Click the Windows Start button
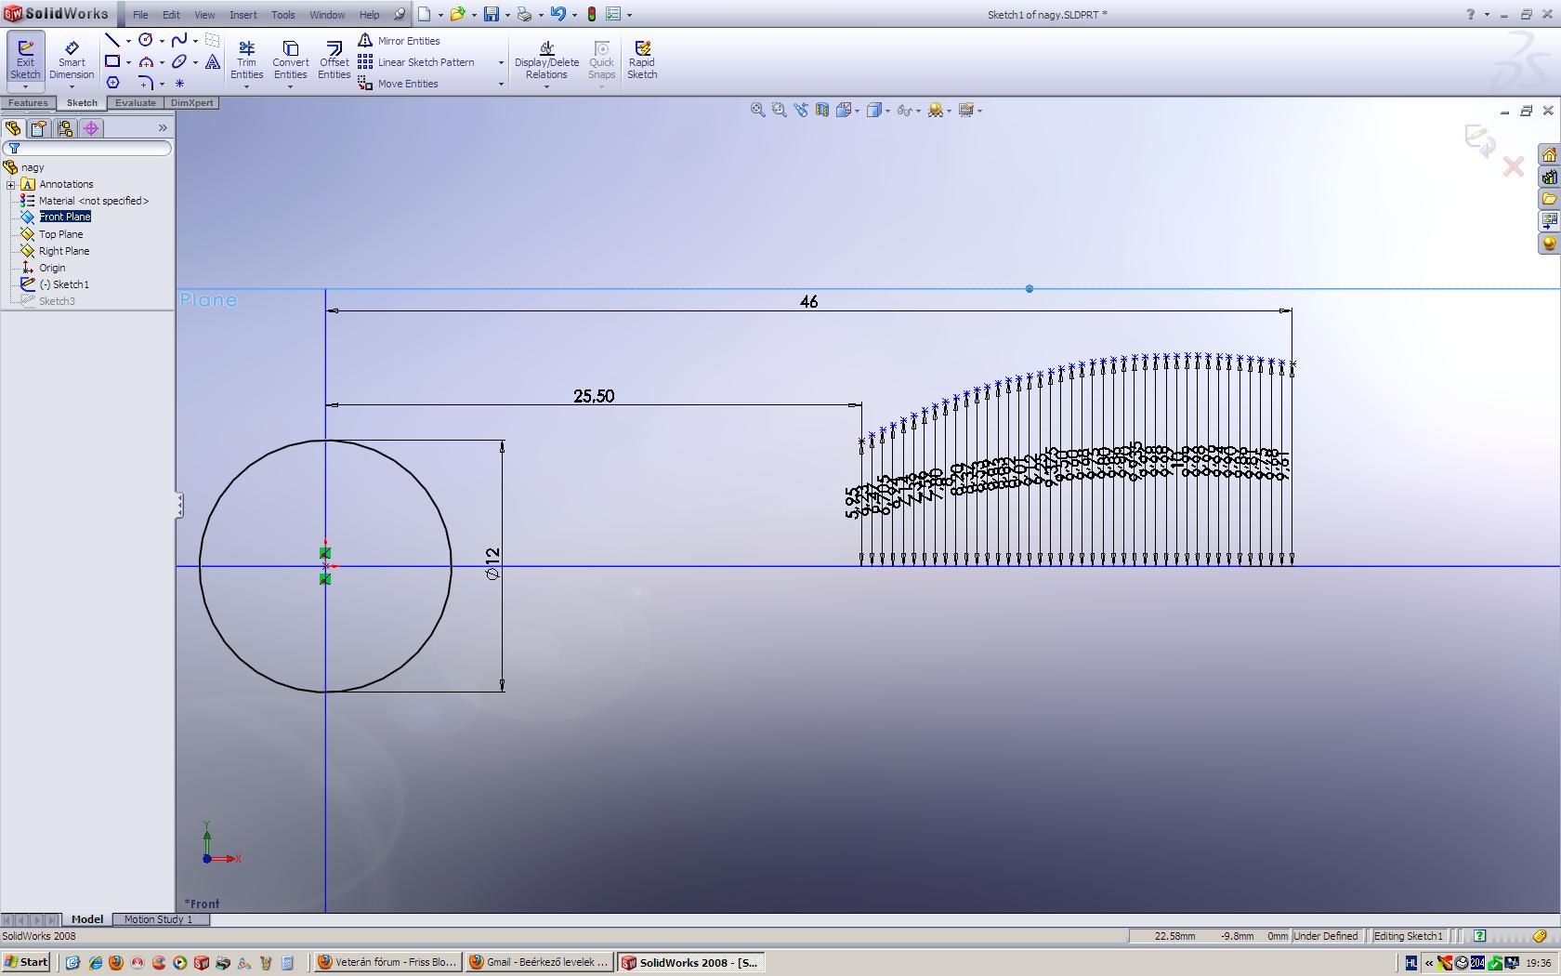Viewport: 1561px width, 976px height. click(26, 962)
